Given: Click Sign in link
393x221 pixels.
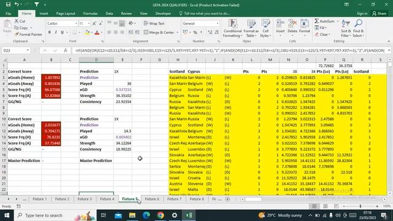Looking at the screenshot, I should click(362, 14).
